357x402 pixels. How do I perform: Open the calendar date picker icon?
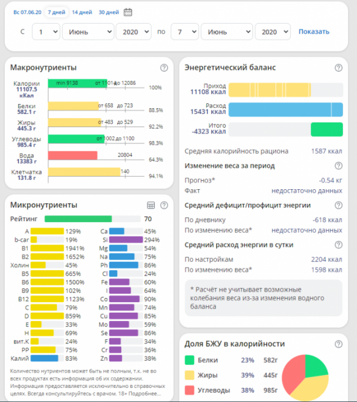128,12
